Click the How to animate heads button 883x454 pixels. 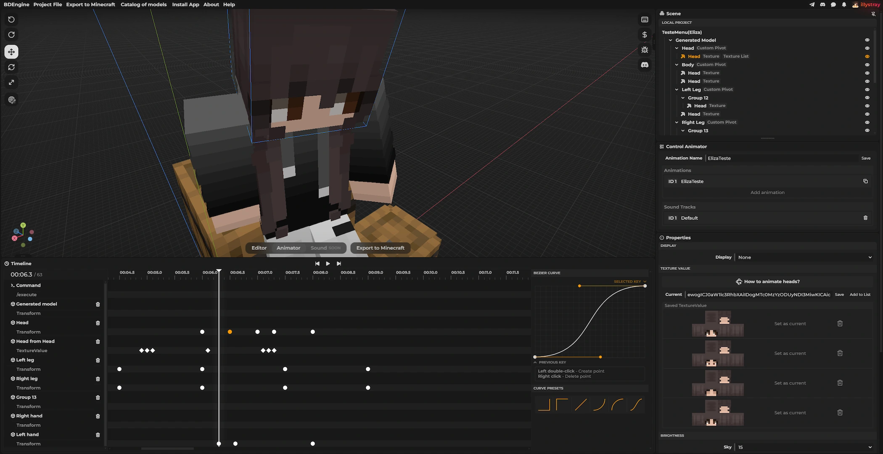(767, 281)
